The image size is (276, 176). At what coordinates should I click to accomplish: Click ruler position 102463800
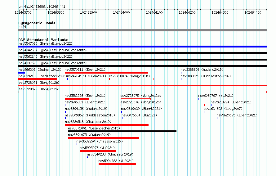(56, 12)
